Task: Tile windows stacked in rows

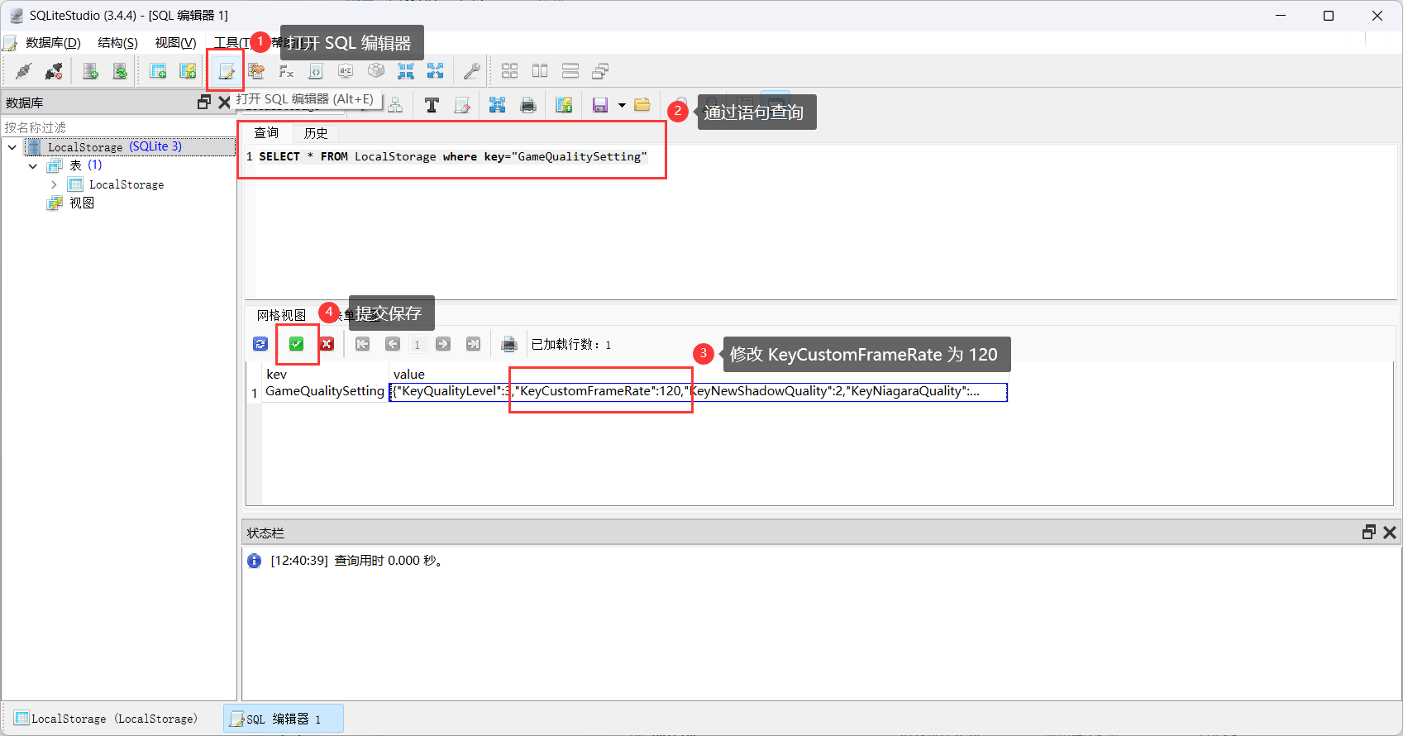Action: [570, 71]
